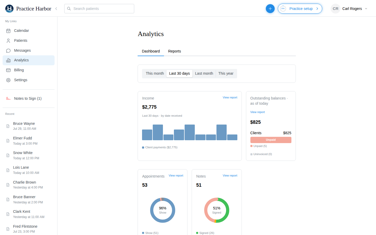Image resolution: width=376 pixels, height=235 pixels.
Task: Click the note icon beside Snow White
Action: click(8, 155)
